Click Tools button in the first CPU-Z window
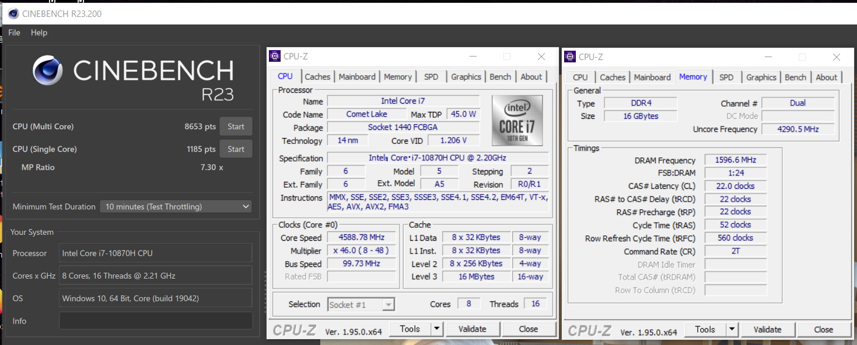This screenshot has height=345, width=857. coord(410,329)
